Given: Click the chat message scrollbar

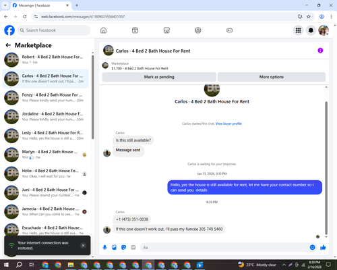Looking at the screenshot, I should pyautogui.click(x=326, y=167).
